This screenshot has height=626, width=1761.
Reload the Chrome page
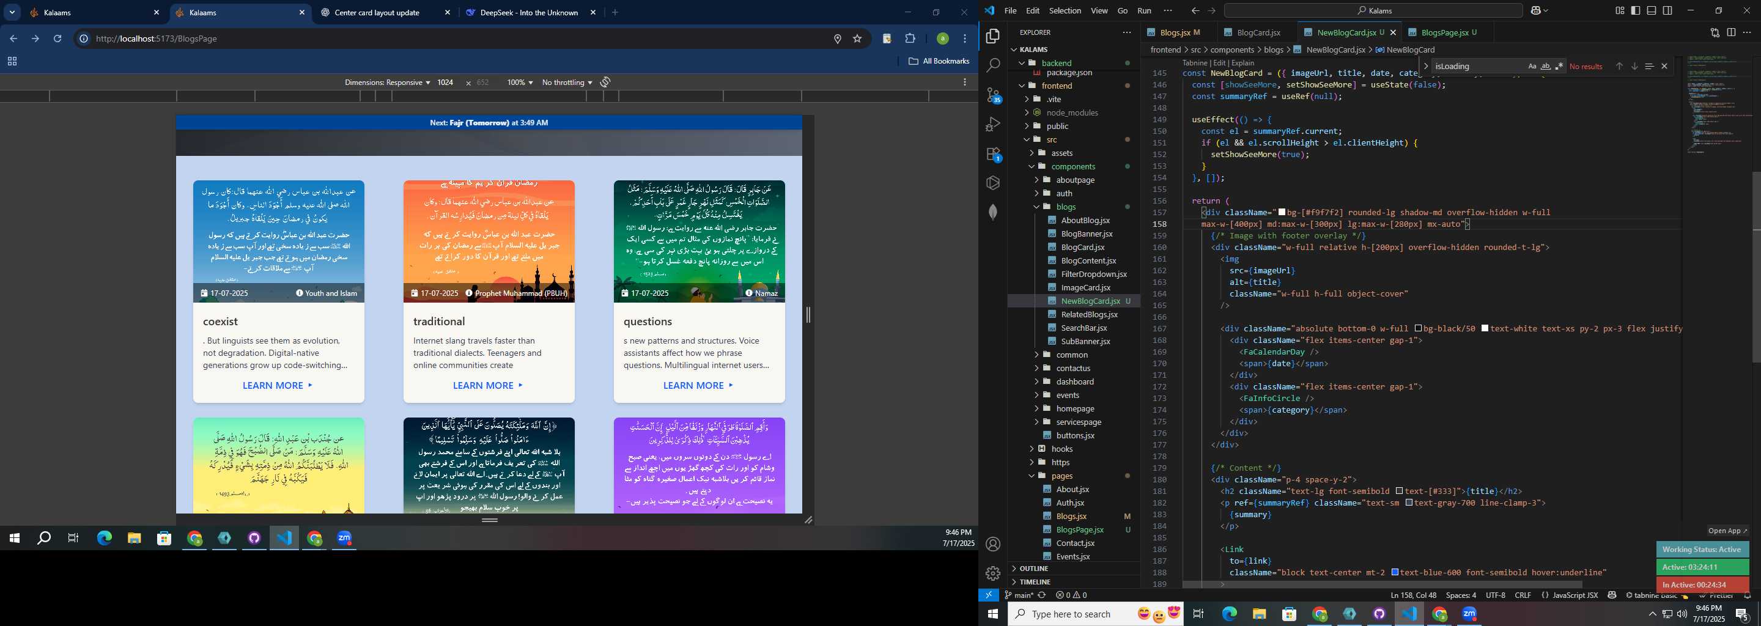[57, 39]
